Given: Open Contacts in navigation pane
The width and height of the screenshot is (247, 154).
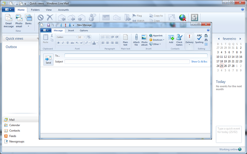Looking at the screenshot, I should 14,131.
